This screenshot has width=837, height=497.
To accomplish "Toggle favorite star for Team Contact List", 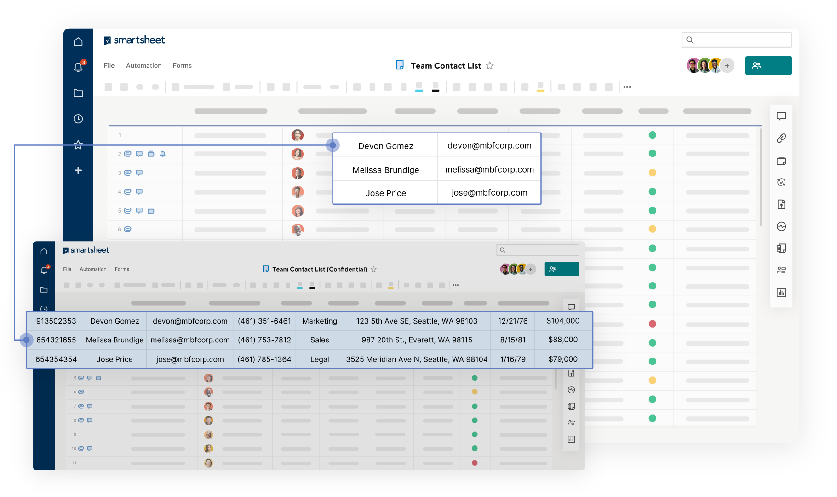I will pyautogui.click(x=490, y=66).
